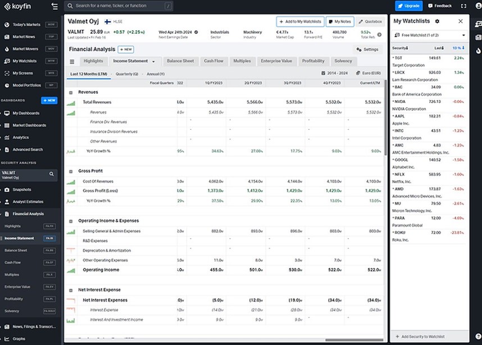The width and height of the screenshot is (482, 345).
Task: Open Market News icon in sidebar
Action: click(7, 37)
